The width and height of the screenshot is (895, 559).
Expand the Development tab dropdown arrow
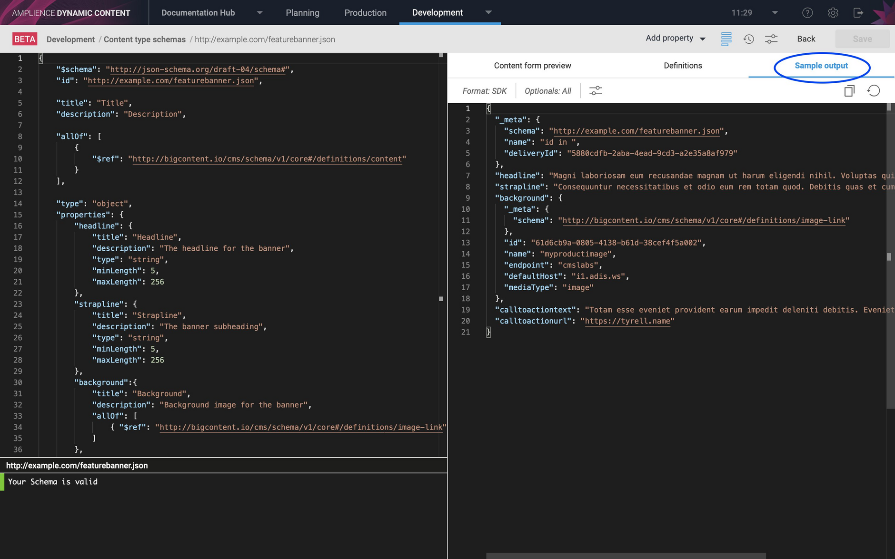[x=488, y=12]
